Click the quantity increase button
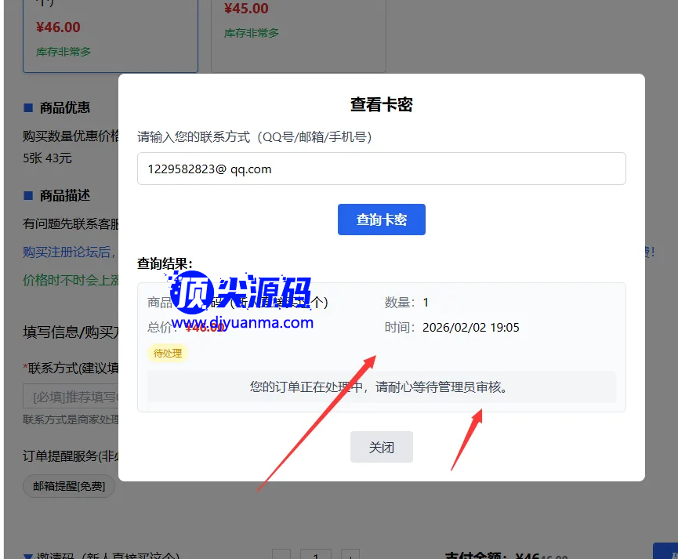This screenshot has height=559, width=678. (x=350, y=555)
